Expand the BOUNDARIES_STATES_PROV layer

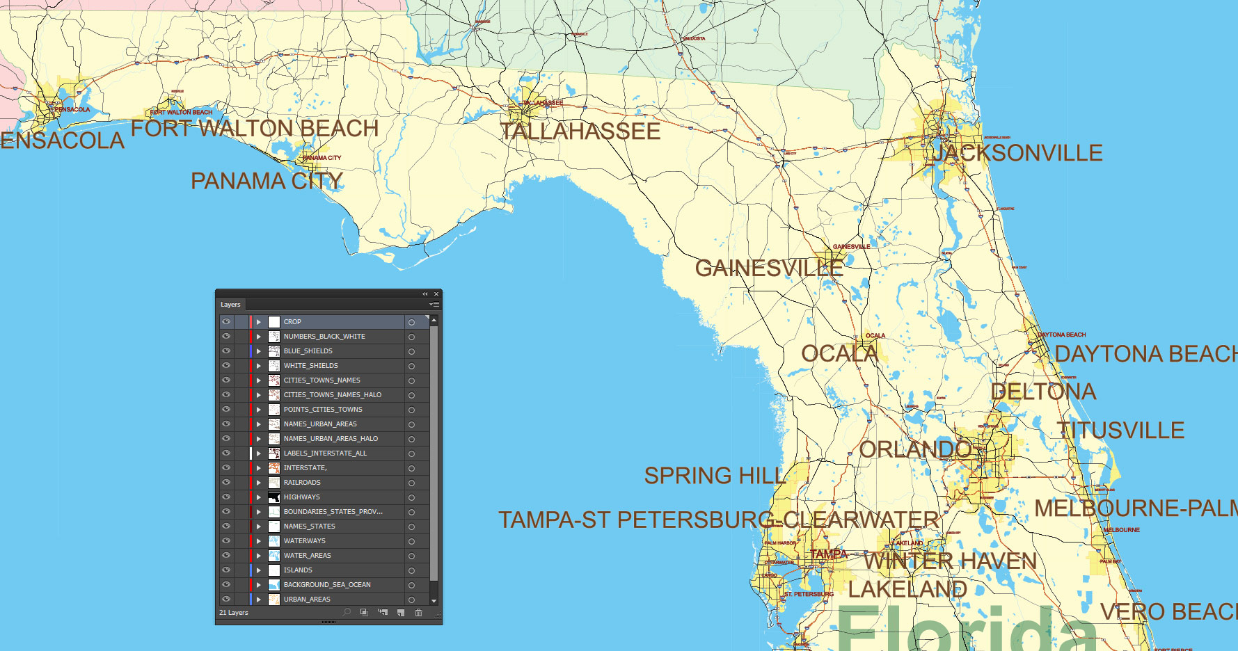tap(259, 512)
